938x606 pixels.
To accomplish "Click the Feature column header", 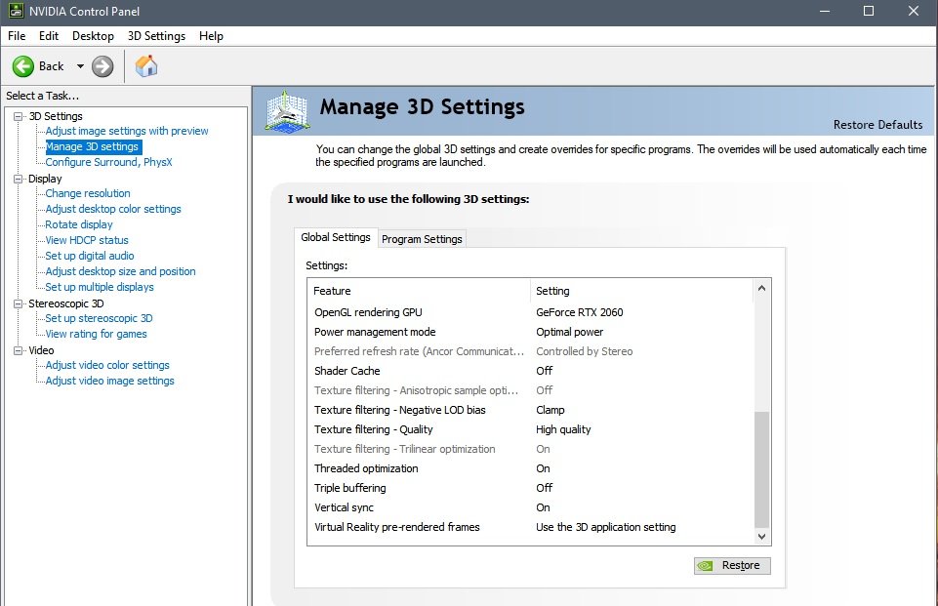I will (x=420, y=291).
